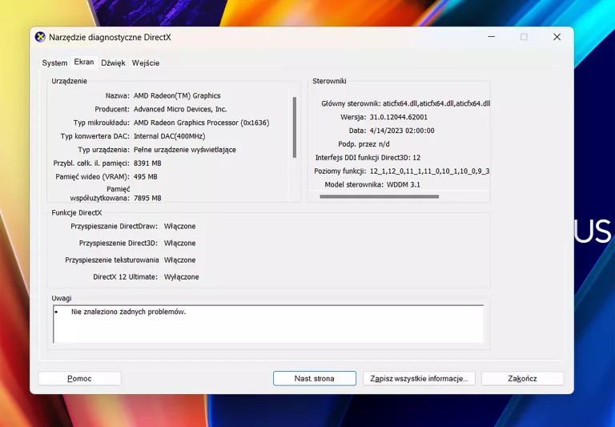Click the disabled maximize button
Screen dimensions: 615x427
click(524, 37)
